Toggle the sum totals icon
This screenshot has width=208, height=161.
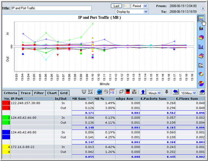pyautogui.click(x=112, y=93)
